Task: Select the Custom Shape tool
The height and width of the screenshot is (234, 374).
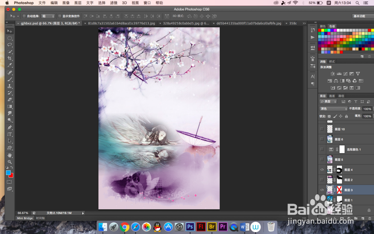Action: (10, 148)
